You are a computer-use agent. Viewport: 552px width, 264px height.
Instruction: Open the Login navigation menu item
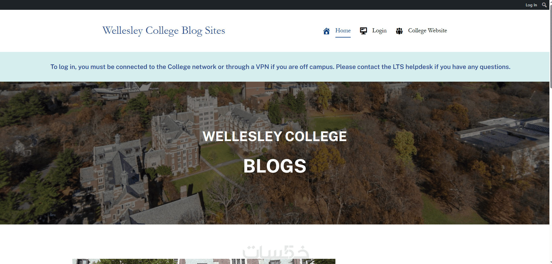tap(379, 31)
